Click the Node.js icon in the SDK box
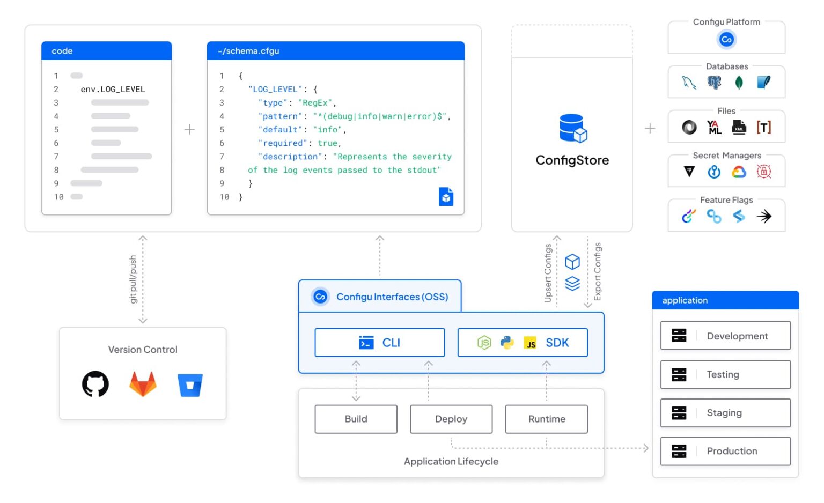Image resolution: width=824 pixels, height=503 pixels. tap(484, 343)
